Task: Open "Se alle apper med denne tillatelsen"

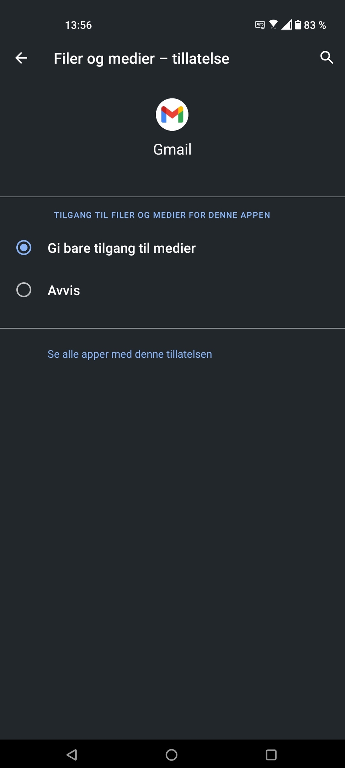Action: coord(130,354)
